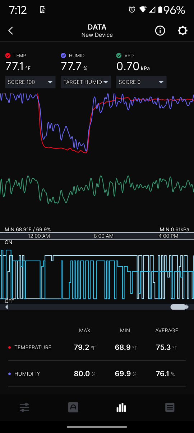The image size is (194, 433).
Task: Tap the MAX column header
Action: [x=85, y=331]
